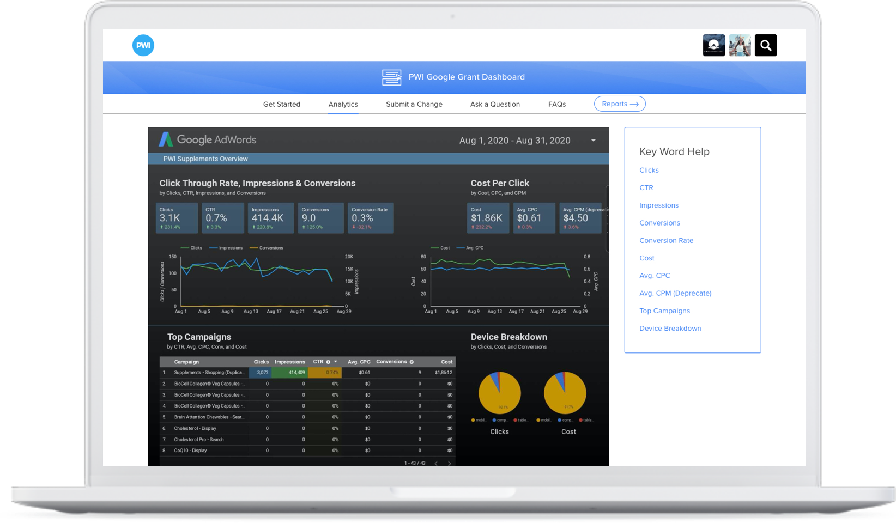896x523 pixels.
Task: Click the Impressions legend in line chart
Action: coord(226,248)
